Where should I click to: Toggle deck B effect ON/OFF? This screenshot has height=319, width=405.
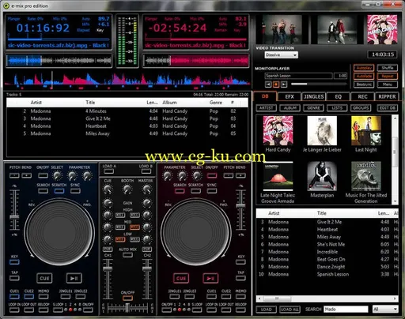click(212, 175)
